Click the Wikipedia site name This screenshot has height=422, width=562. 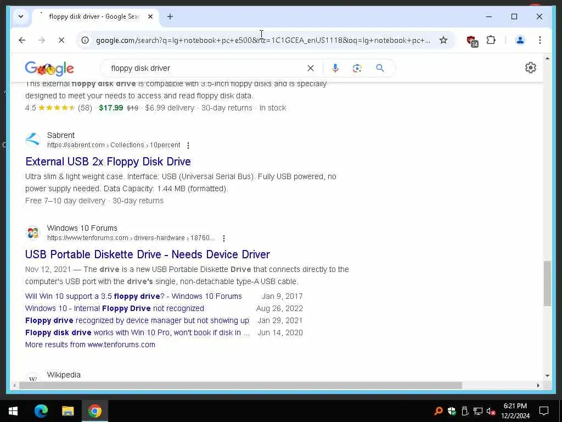tap(64, 375)
